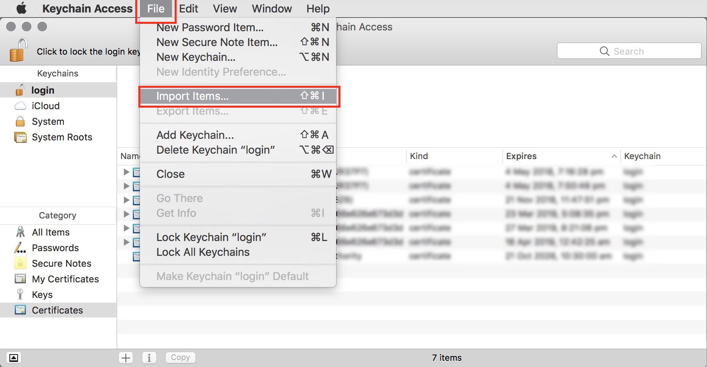Toggle the preview pane icon
Screen dimensions: 707x367
click(x=14, y=358)
